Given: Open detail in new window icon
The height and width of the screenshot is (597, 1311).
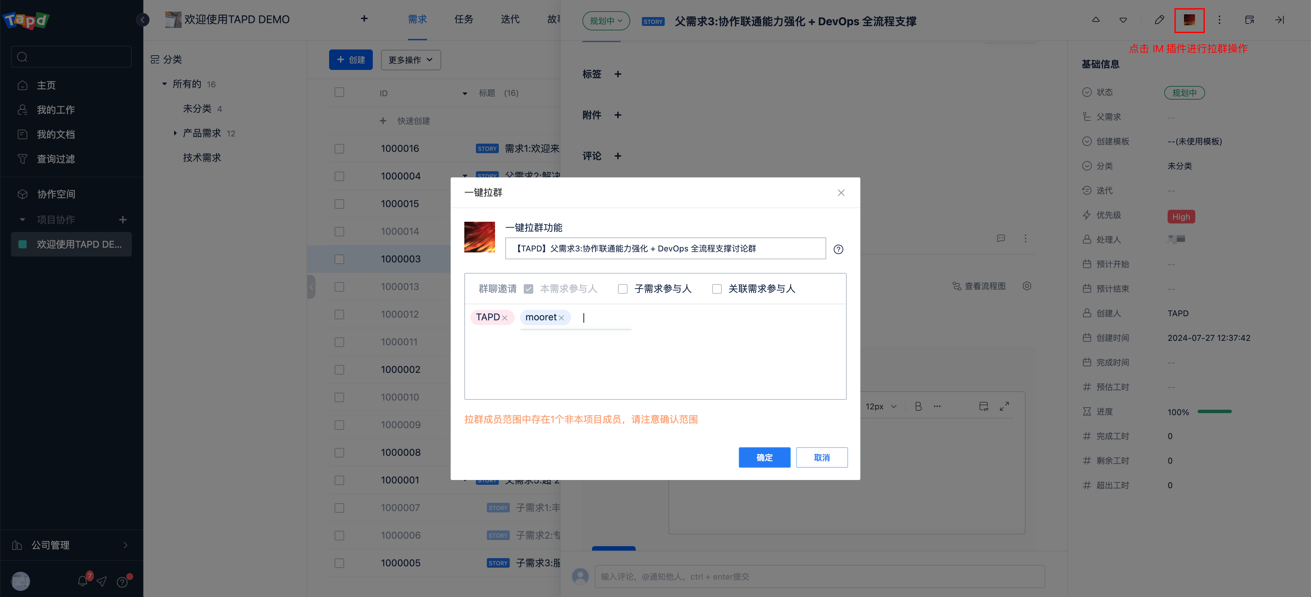Looking at the screenshot, I should tap(1250, 20).
